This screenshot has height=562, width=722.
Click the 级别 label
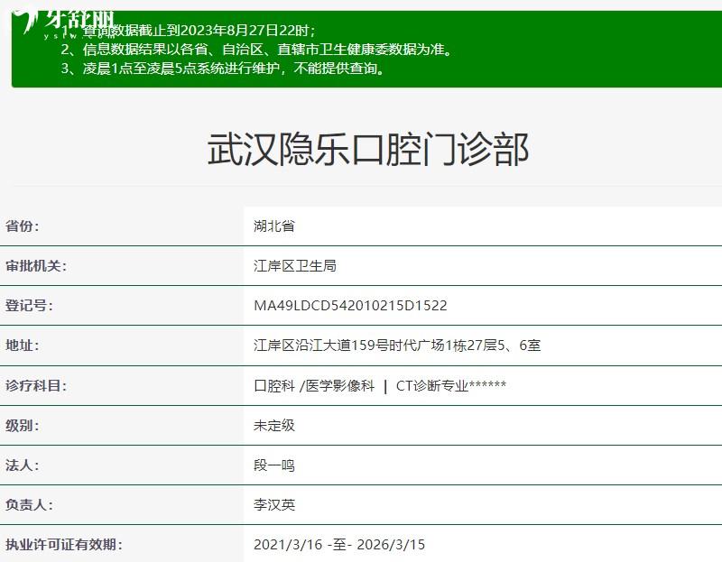(x=22, y=425)
